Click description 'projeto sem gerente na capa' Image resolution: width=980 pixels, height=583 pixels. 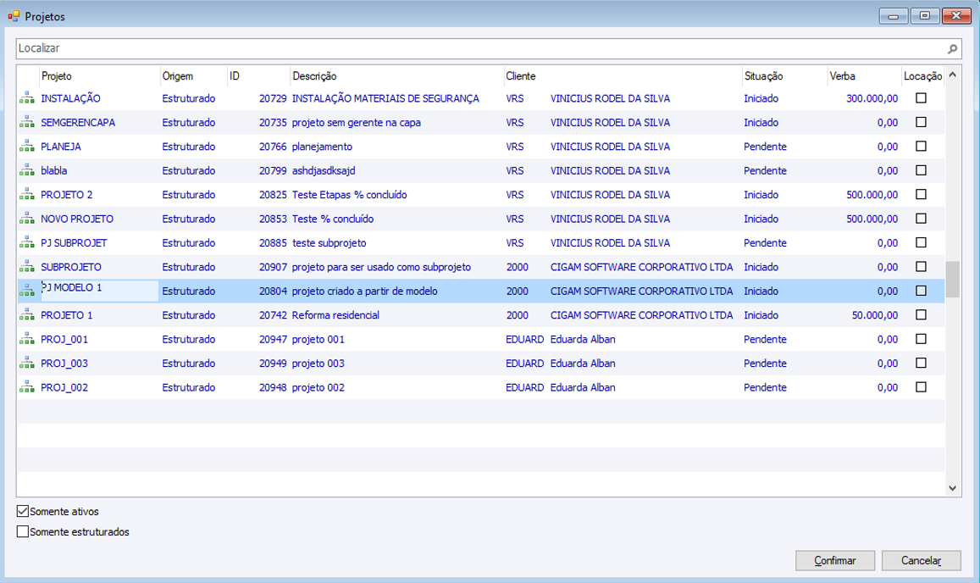click(357, 123)
